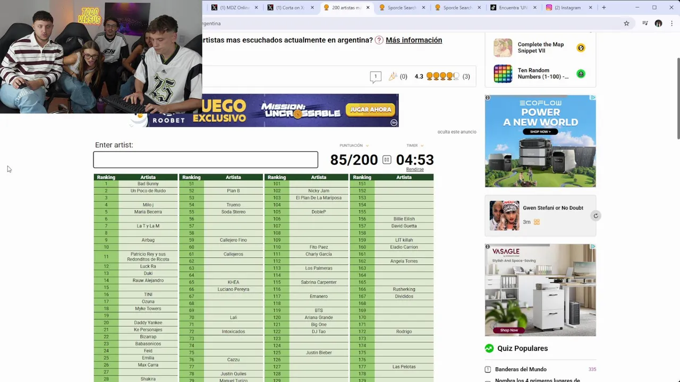Click the Babasonicos answer cell

click(148, 344)
